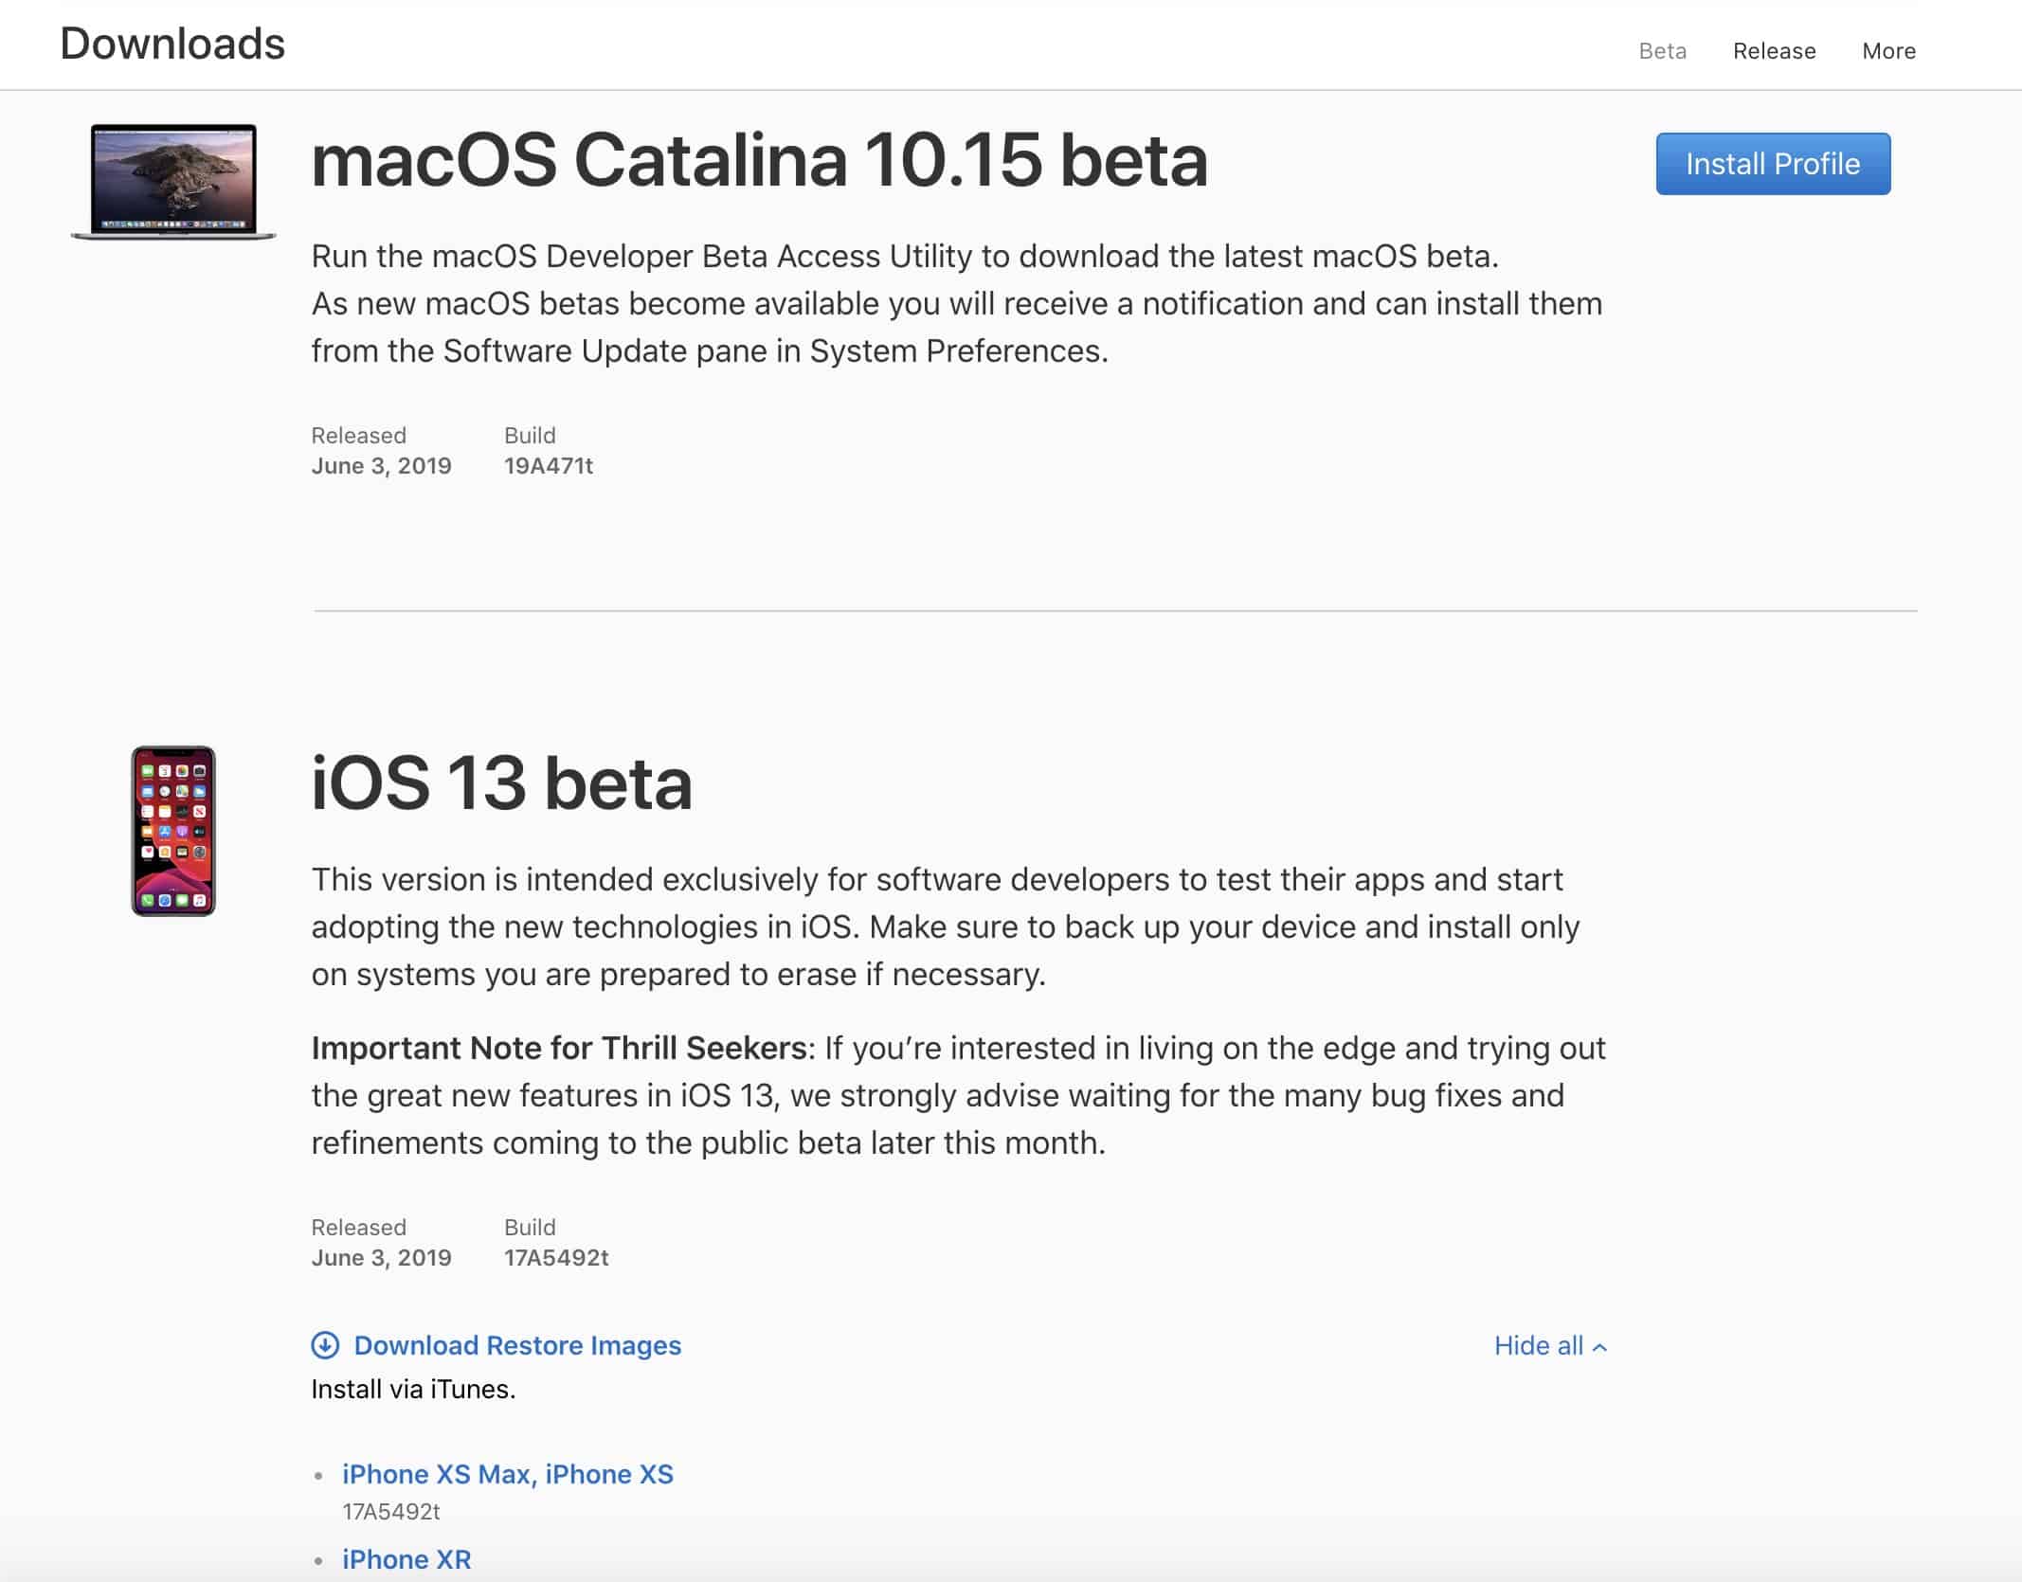The image size is (2022, 1582).
Task: Switch to the Beta tab
Action: 1662,51
